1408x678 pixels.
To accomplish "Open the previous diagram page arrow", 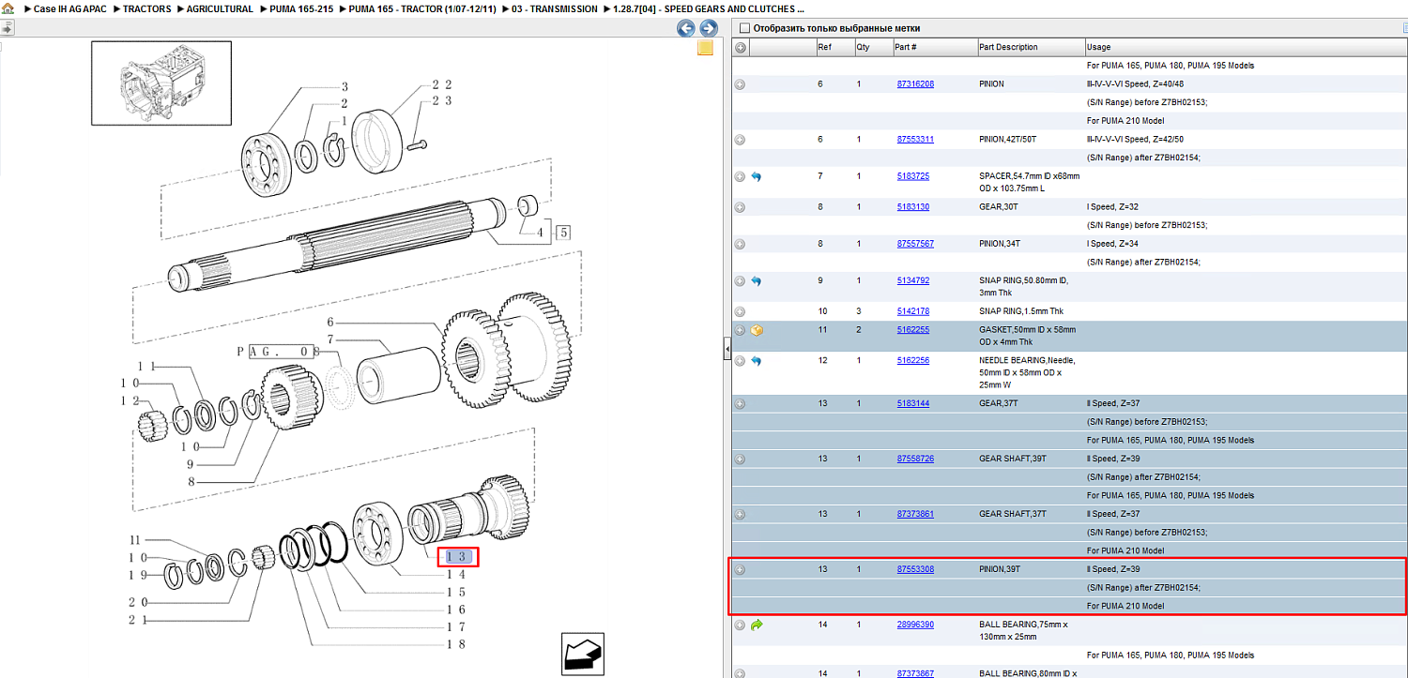I will click(686, 28).
